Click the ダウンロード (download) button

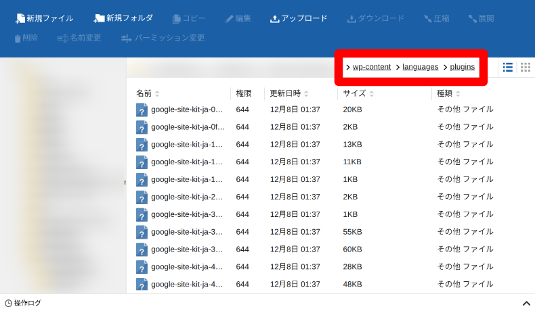376,18
